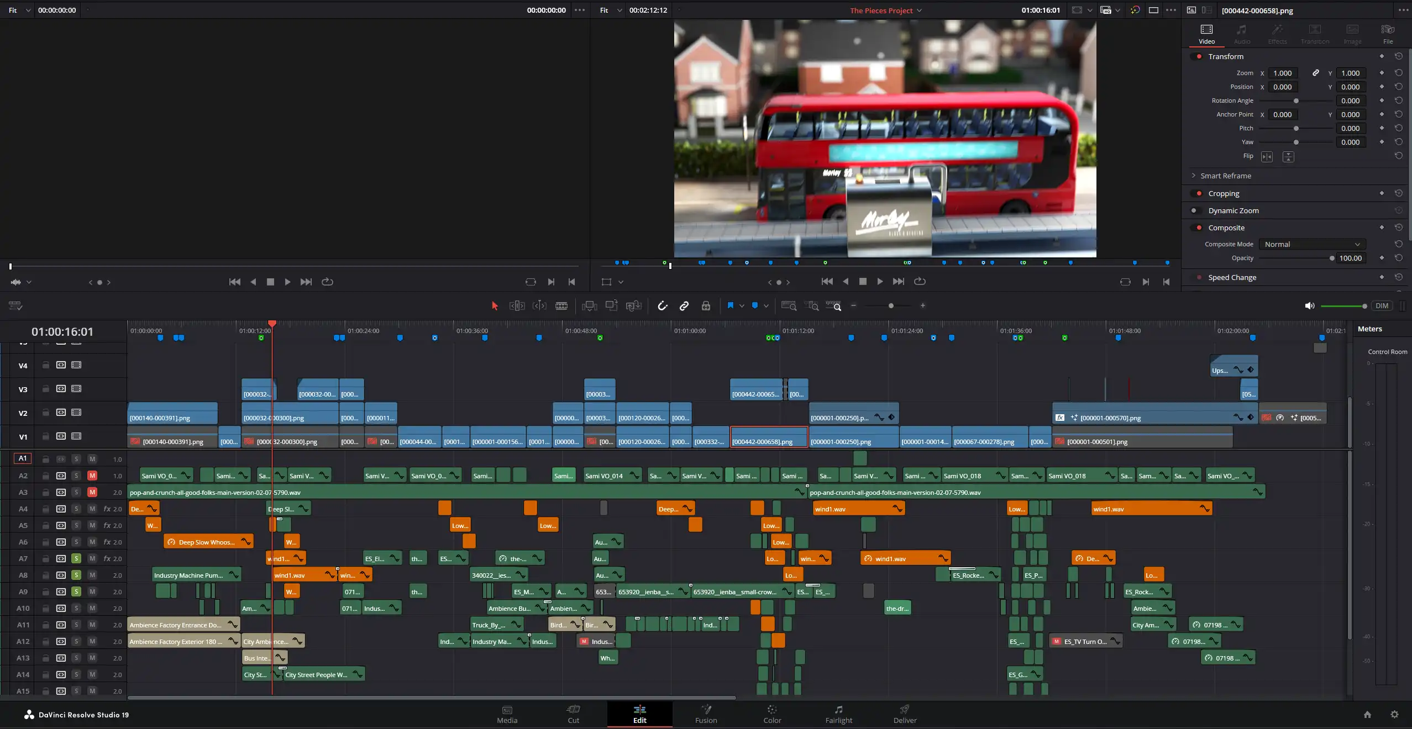Open timeline viewer Fit zoom dropdown

point(611,10)
